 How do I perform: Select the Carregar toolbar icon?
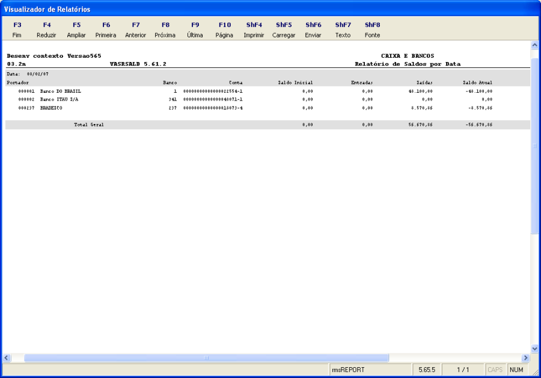[x=283, y=29]
